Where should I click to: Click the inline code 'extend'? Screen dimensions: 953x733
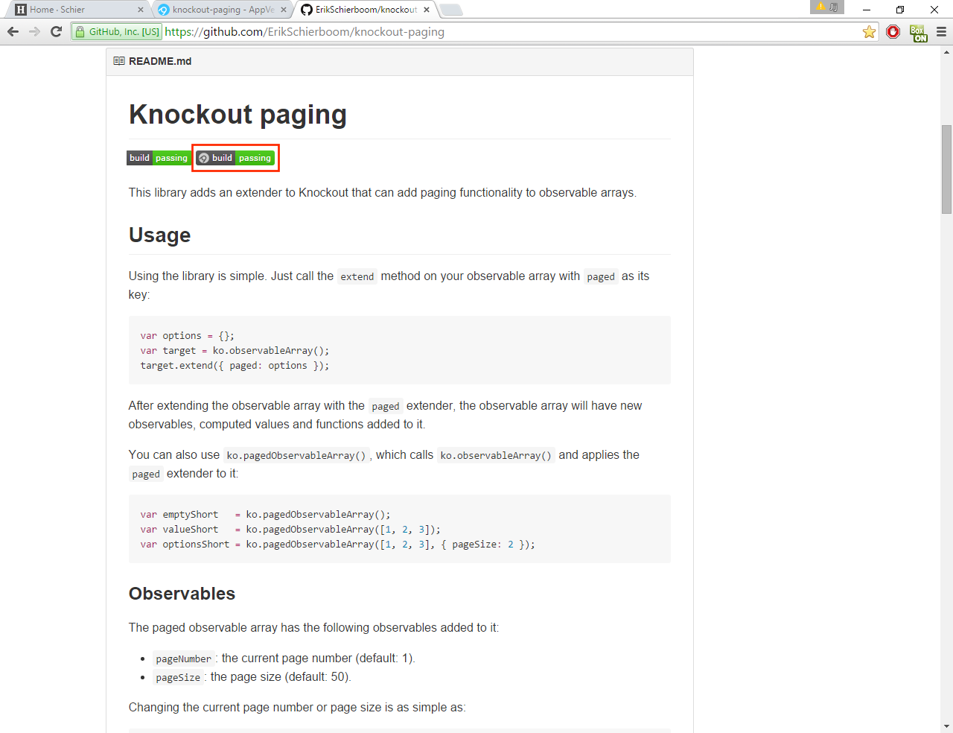click(x=357, y=276)
